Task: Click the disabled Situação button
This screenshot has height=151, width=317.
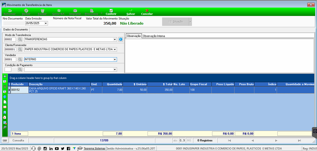Action: coord(175,22)
